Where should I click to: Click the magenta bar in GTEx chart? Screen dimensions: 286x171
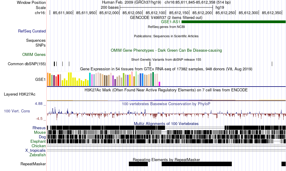point(160,84)
